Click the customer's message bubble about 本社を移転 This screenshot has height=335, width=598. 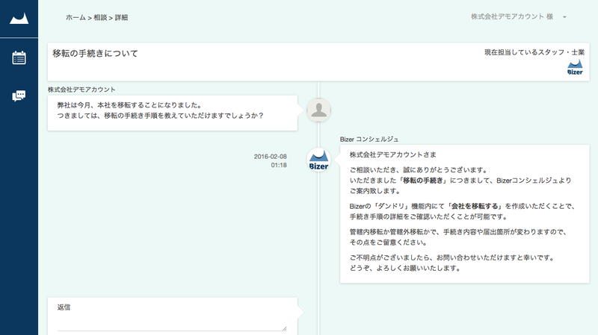point(173,113)
